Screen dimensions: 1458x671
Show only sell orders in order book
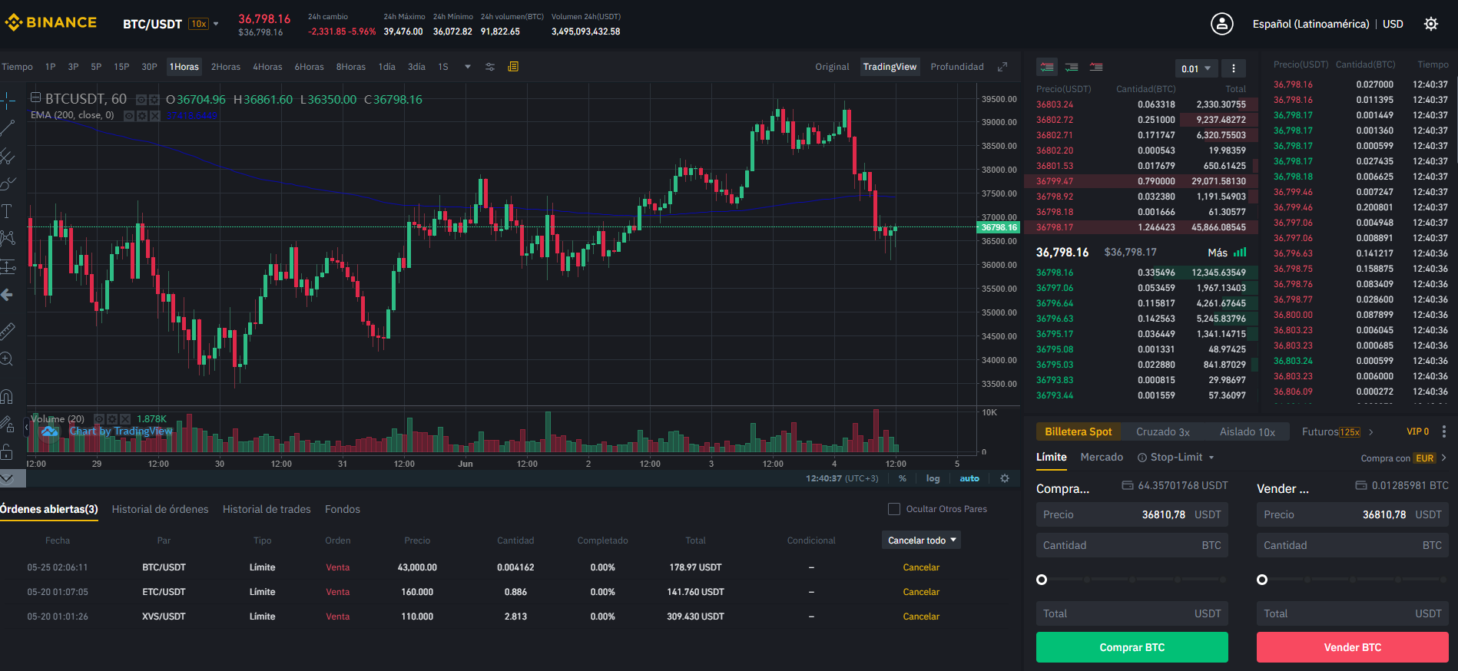pos(1096,68)
